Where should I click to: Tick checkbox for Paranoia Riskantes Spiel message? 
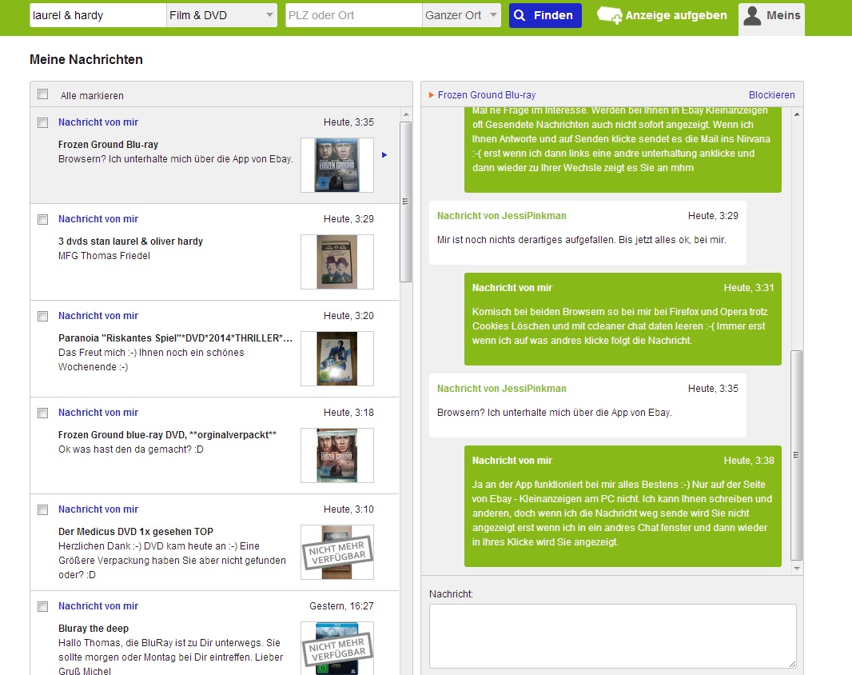(x=43, y=317)
